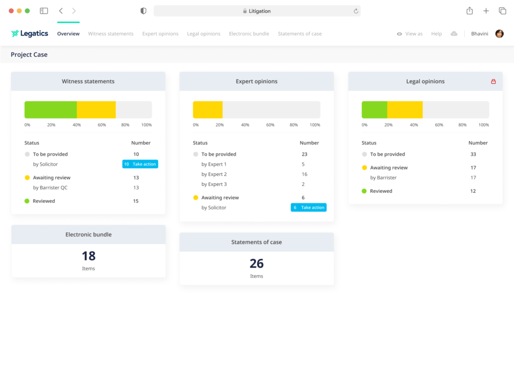
Task: Click Awaiting review in Expert opinions
Action: tap(220, 198)
